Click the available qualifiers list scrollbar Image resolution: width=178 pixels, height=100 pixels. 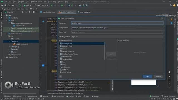(x=105, y=51)
